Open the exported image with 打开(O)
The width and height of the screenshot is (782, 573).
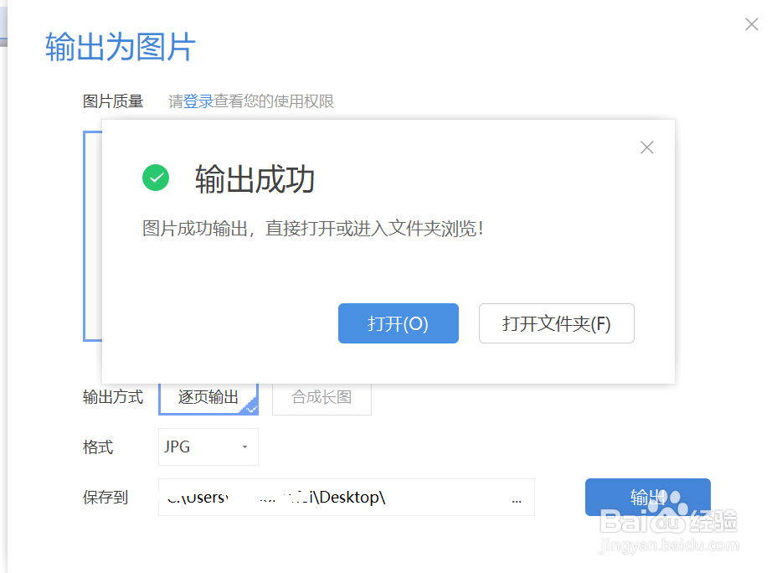pos(398,323)
